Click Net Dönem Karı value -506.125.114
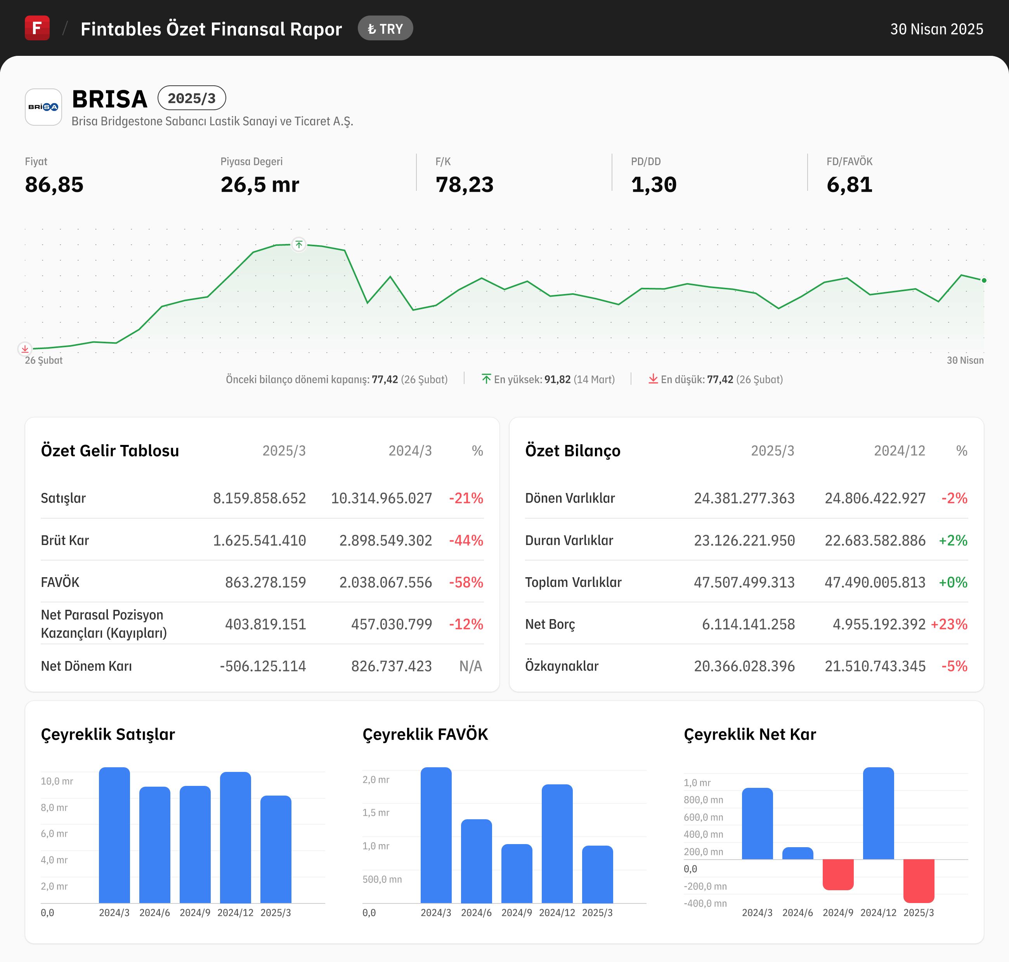Screen dimensions: 1009x962 263,666
